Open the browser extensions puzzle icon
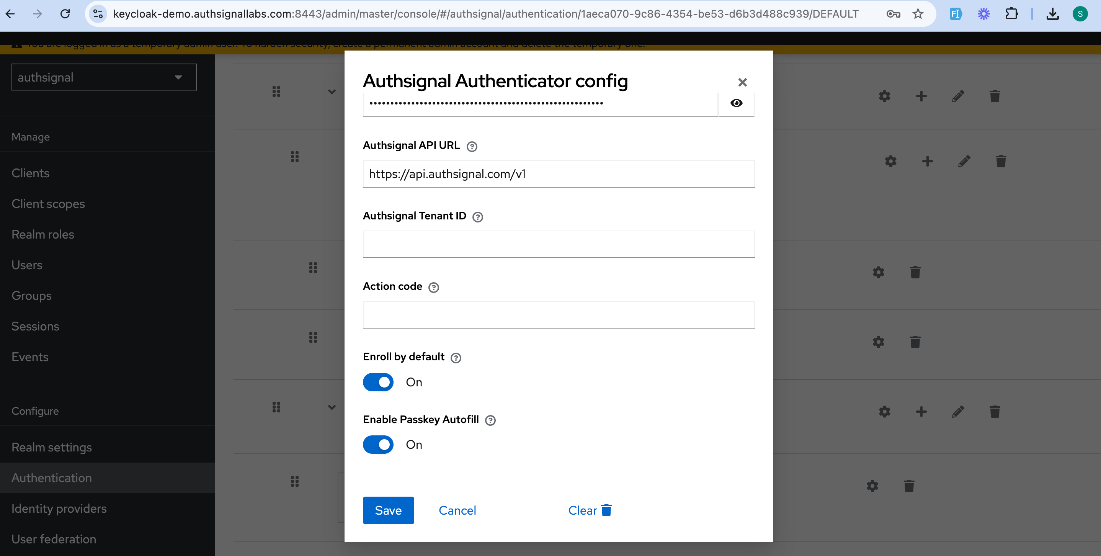This screenshot has width=1101, height=556. pos(1012,14)
